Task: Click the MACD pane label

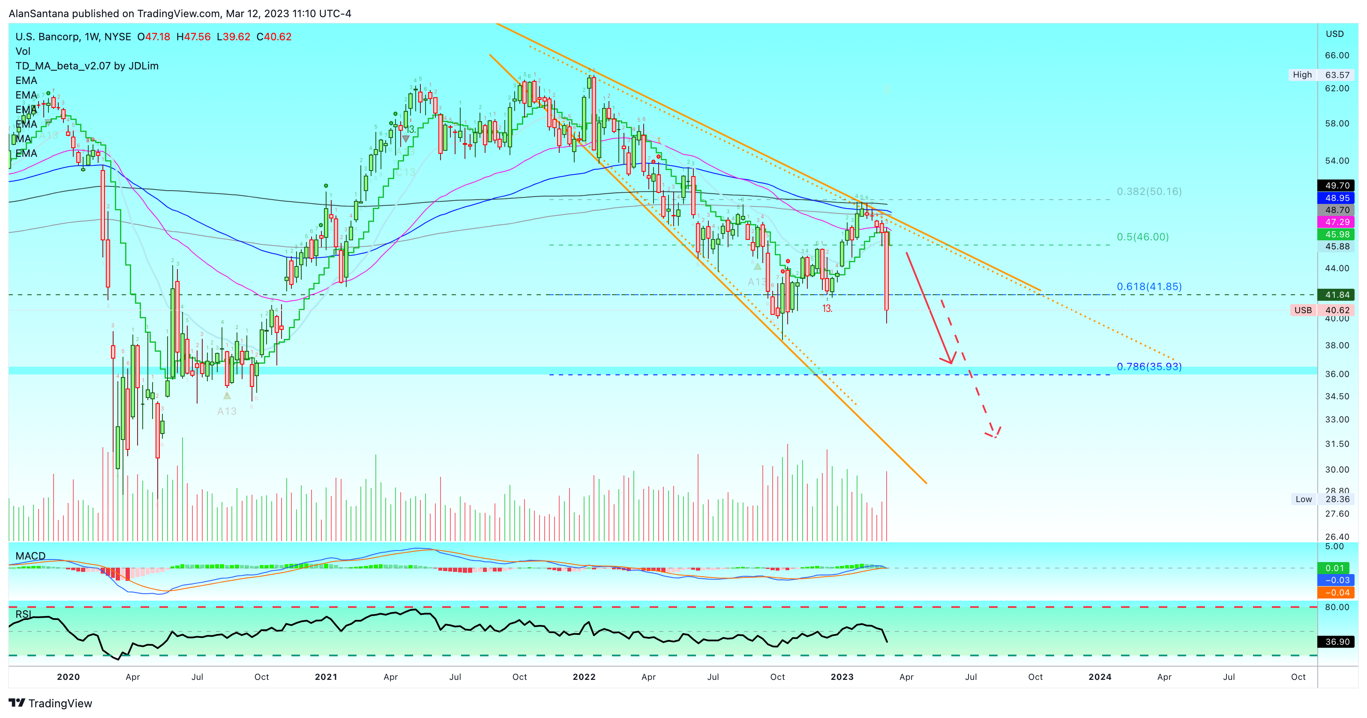Action: tap(30, 556)
